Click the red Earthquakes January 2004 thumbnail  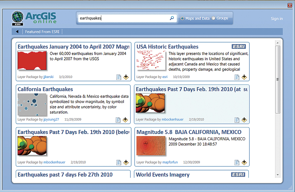[32, 60]
